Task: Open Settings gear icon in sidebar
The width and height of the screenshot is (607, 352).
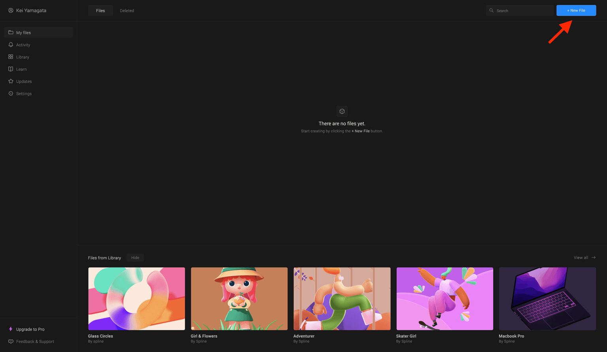Action: pos(11,94)
